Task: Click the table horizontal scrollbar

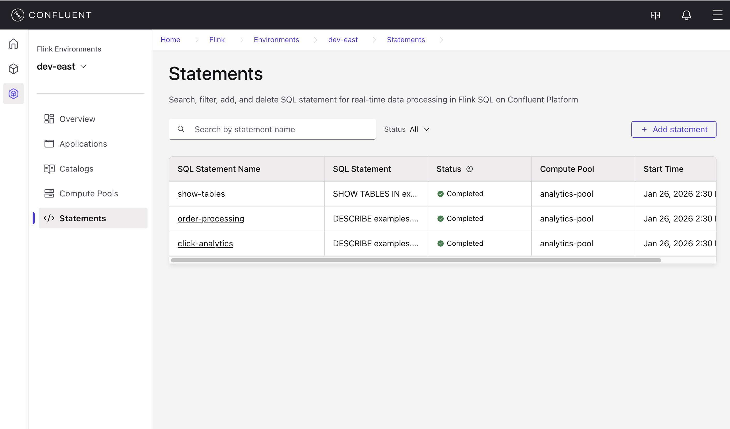Action: (x=416, y=260)
